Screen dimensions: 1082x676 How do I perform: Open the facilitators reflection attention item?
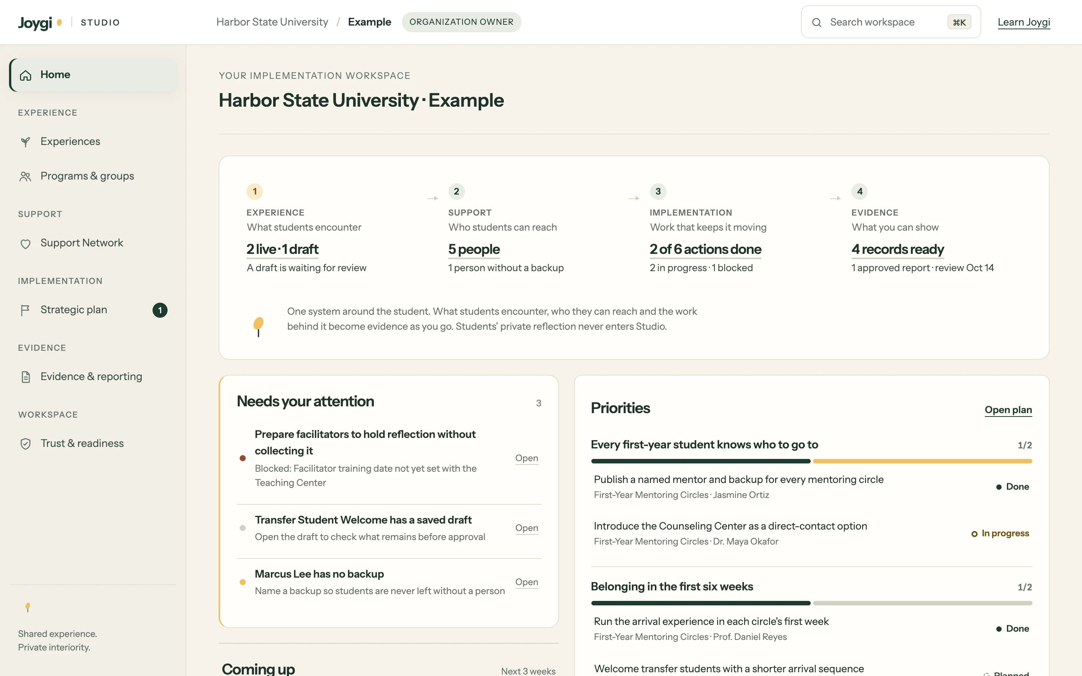pos(527,458)
